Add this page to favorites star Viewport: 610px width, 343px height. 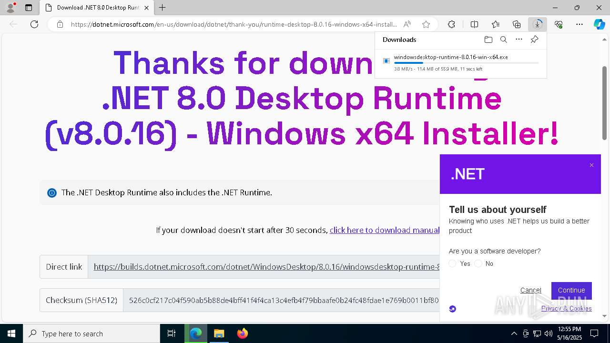pos(426,24)
